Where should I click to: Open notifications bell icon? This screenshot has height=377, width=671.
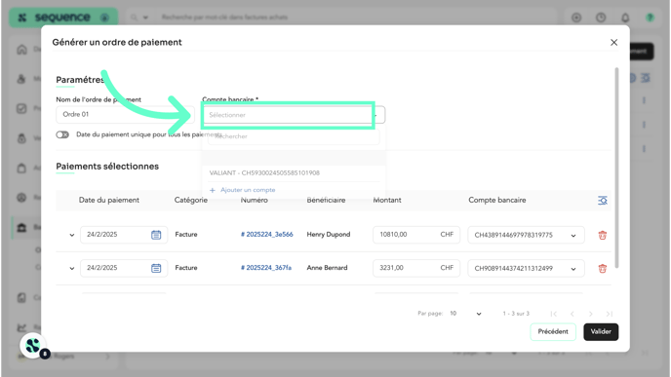[x=625, y=18]
